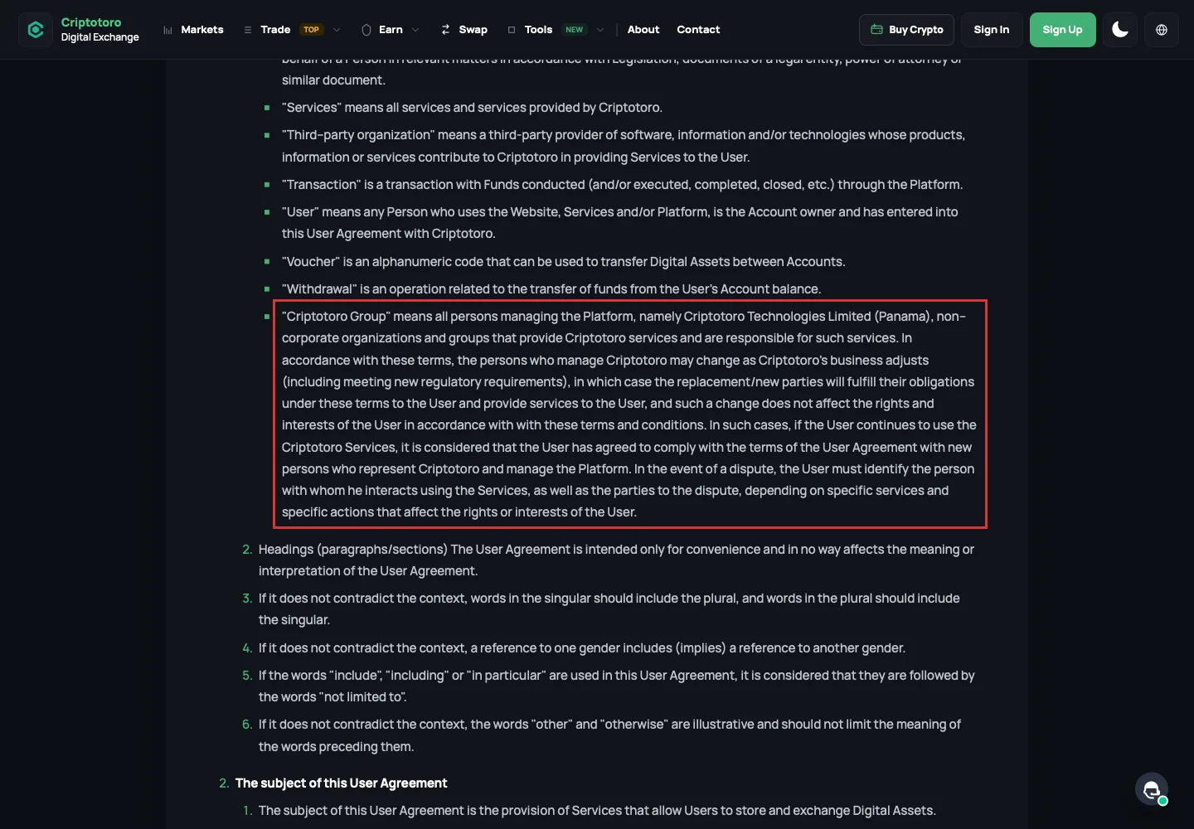Expand the Earn dropdown chevron
Screen dimensions: 1194x829
(415, 30)
